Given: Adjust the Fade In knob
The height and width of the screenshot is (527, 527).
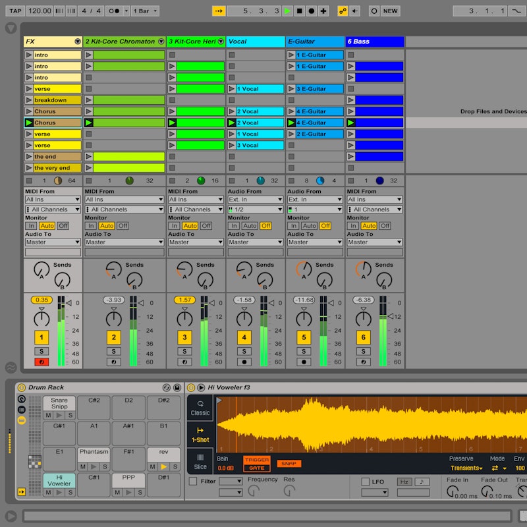Looking at the screenshot, I should click(x=453, y=491).
